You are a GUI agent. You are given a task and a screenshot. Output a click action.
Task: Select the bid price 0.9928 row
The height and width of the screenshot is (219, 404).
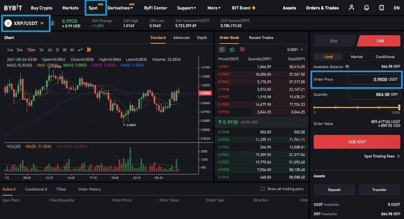click(x=262, y=132)
